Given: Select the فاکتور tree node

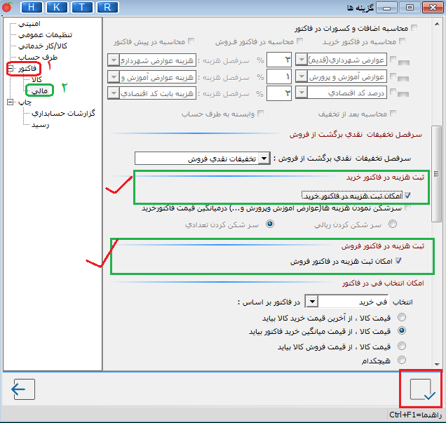Looking at the screenshot, I should 27,69.
